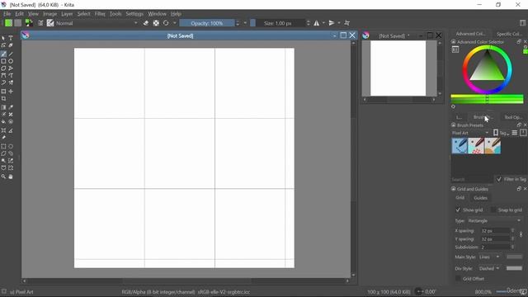Select the Gradient tool

click(x=3, y=107)
